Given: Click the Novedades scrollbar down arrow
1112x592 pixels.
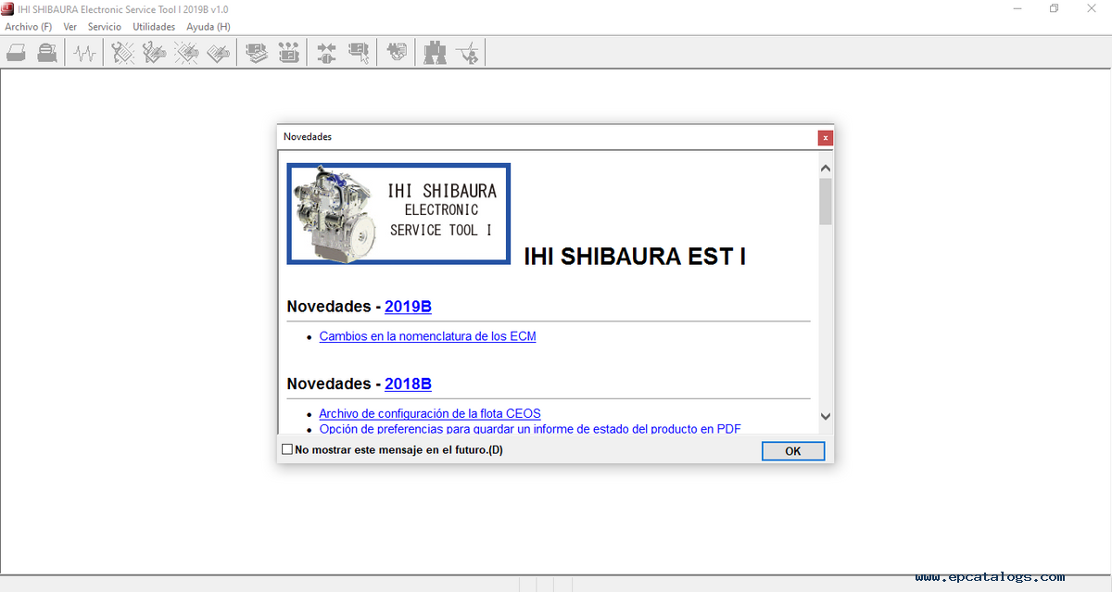Looking at the screenshot, I should point(826,417).
